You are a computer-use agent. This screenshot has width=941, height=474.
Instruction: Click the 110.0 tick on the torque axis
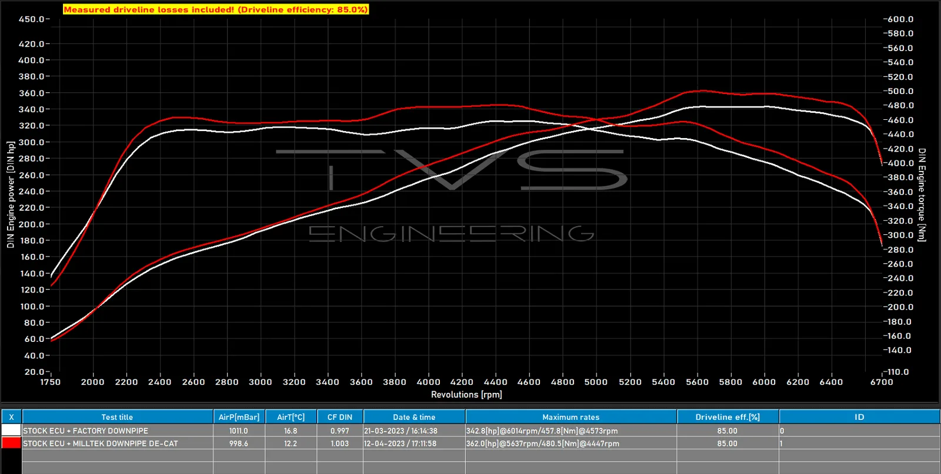[x=898, y=372]
